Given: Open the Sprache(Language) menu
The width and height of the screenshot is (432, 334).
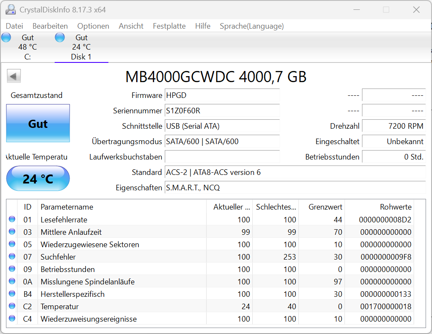Looking at the screenshot, I should [x=251, y=26].
